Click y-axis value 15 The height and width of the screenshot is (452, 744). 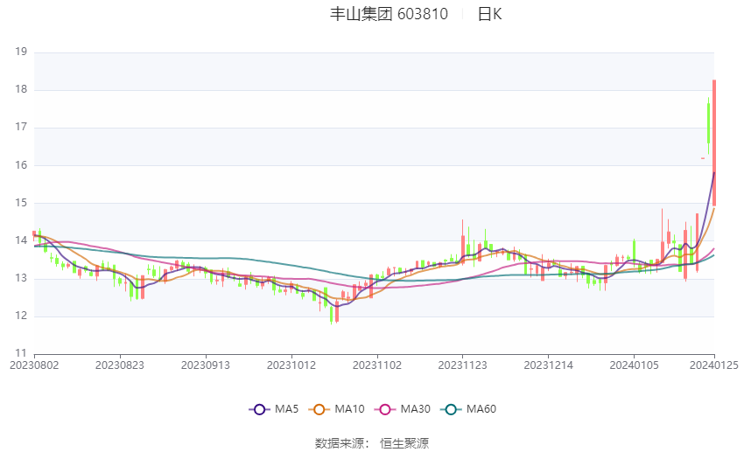pos(21,203)
